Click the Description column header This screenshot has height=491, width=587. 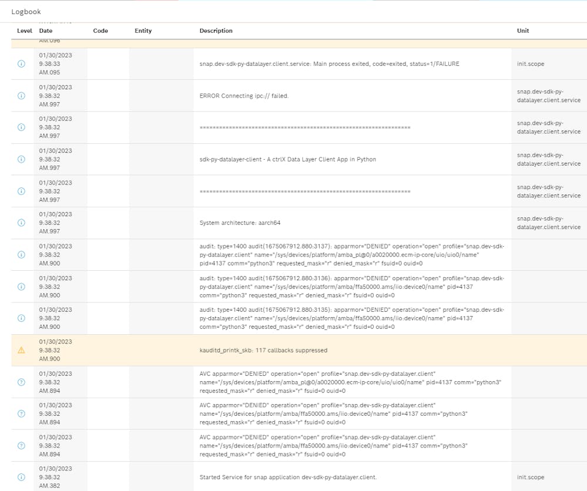[216, 31]
